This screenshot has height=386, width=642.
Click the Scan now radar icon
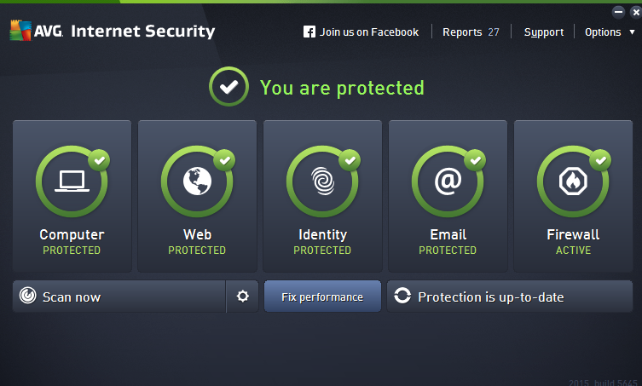click(x=28, y=297)
